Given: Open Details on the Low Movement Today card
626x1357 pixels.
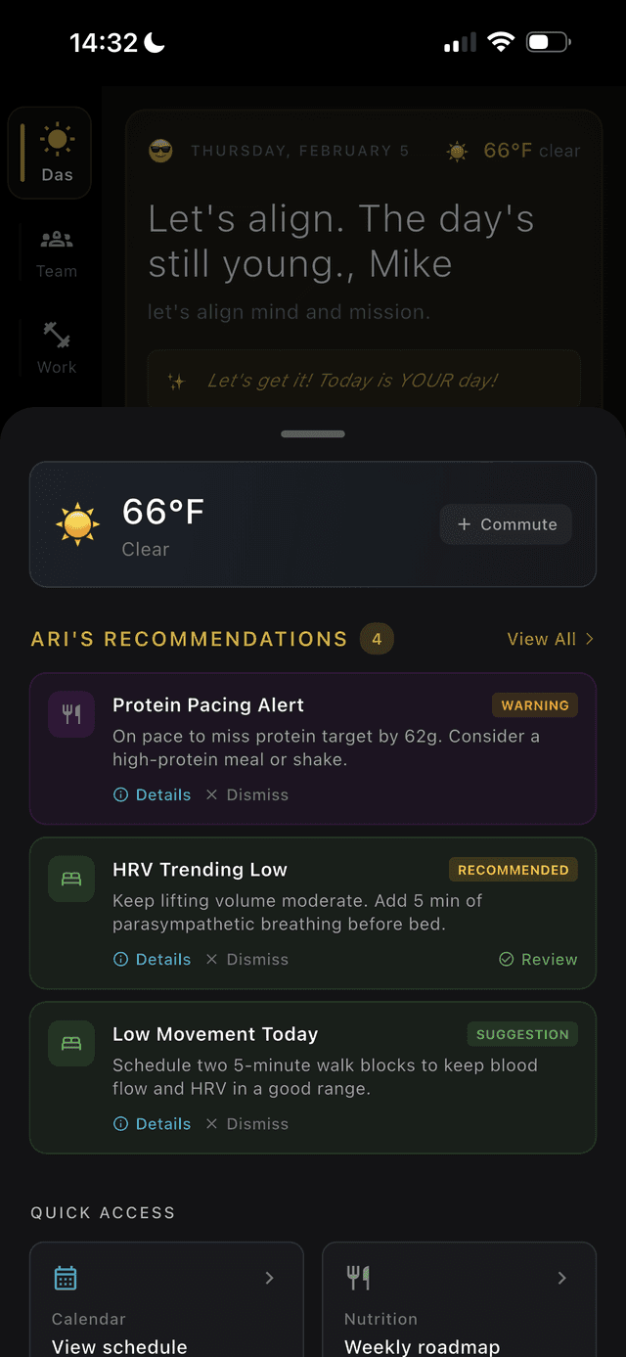Looking at the screenshot, I should click(153, 1123).
